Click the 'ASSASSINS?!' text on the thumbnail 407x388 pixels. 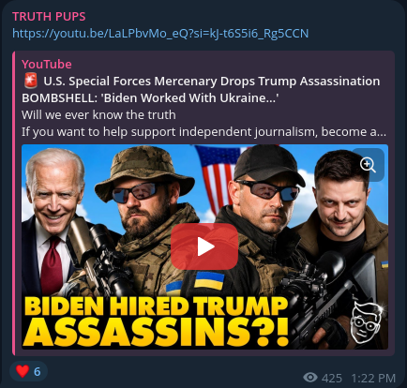156,332
